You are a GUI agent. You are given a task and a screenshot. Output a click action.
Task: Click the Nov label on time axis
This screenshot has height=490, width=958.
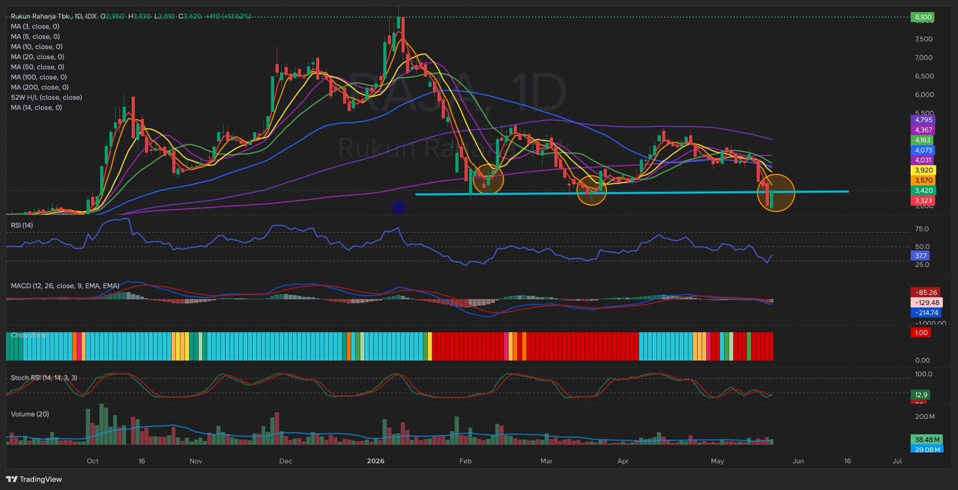pos(196,461)
